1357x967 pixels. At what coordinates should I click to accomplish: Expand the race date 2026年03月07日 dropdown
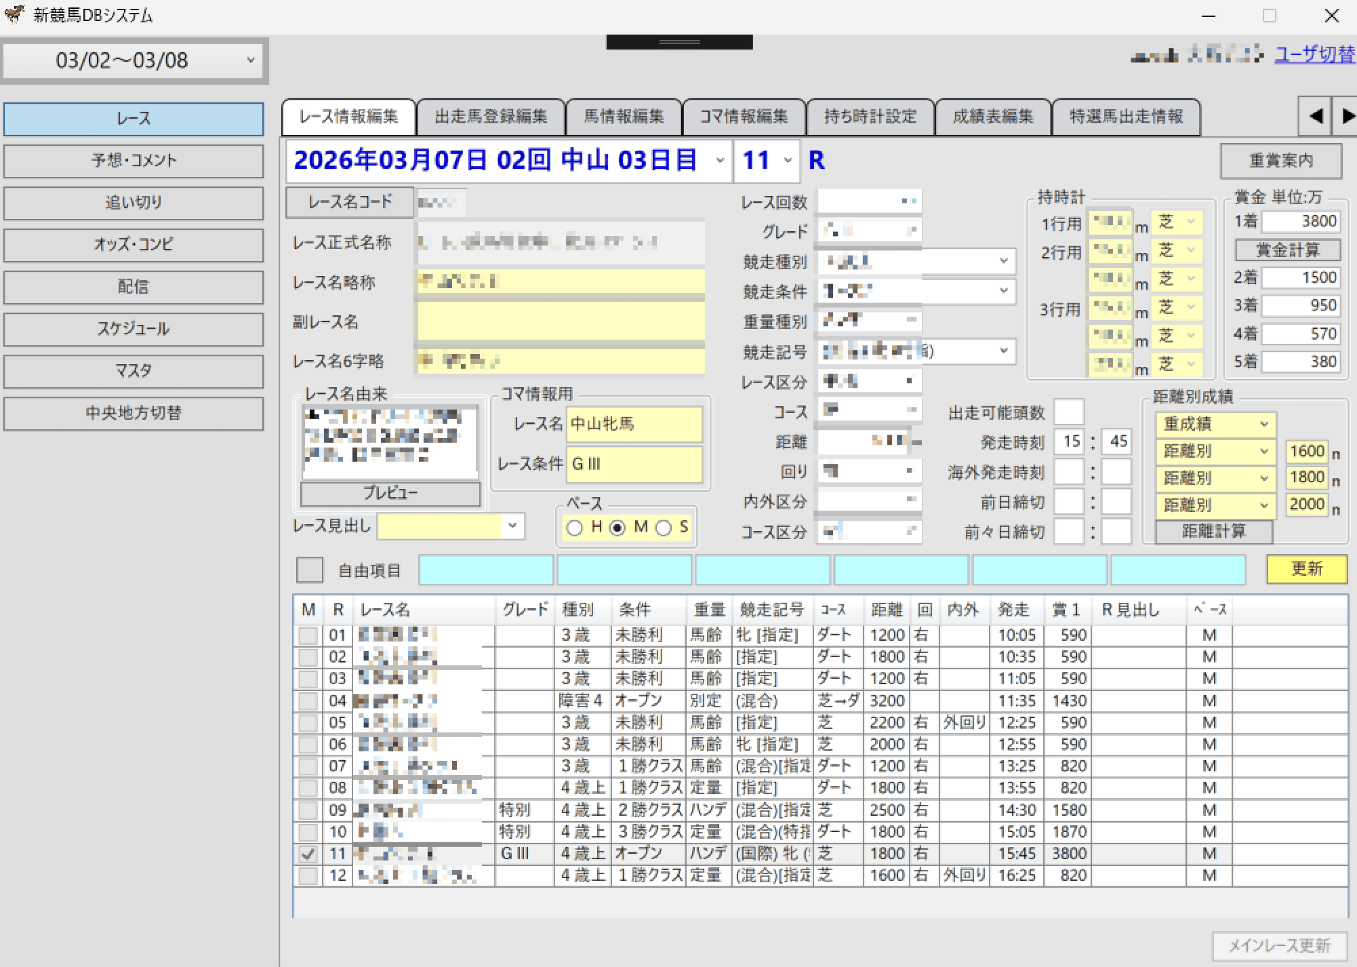[720, 161]
